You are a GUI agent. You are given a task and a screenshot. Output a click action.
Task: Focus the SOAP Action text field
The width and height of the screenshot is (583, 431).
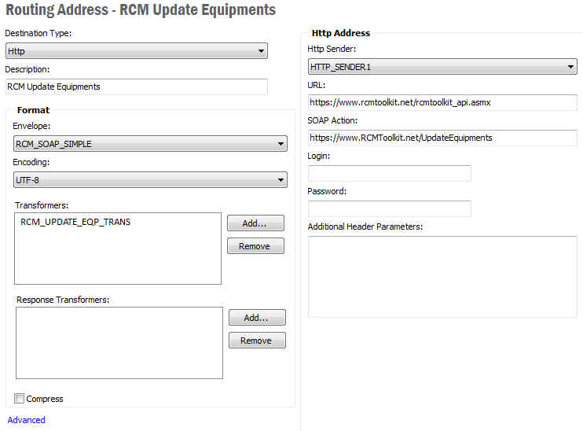click(x=442, y=138)
